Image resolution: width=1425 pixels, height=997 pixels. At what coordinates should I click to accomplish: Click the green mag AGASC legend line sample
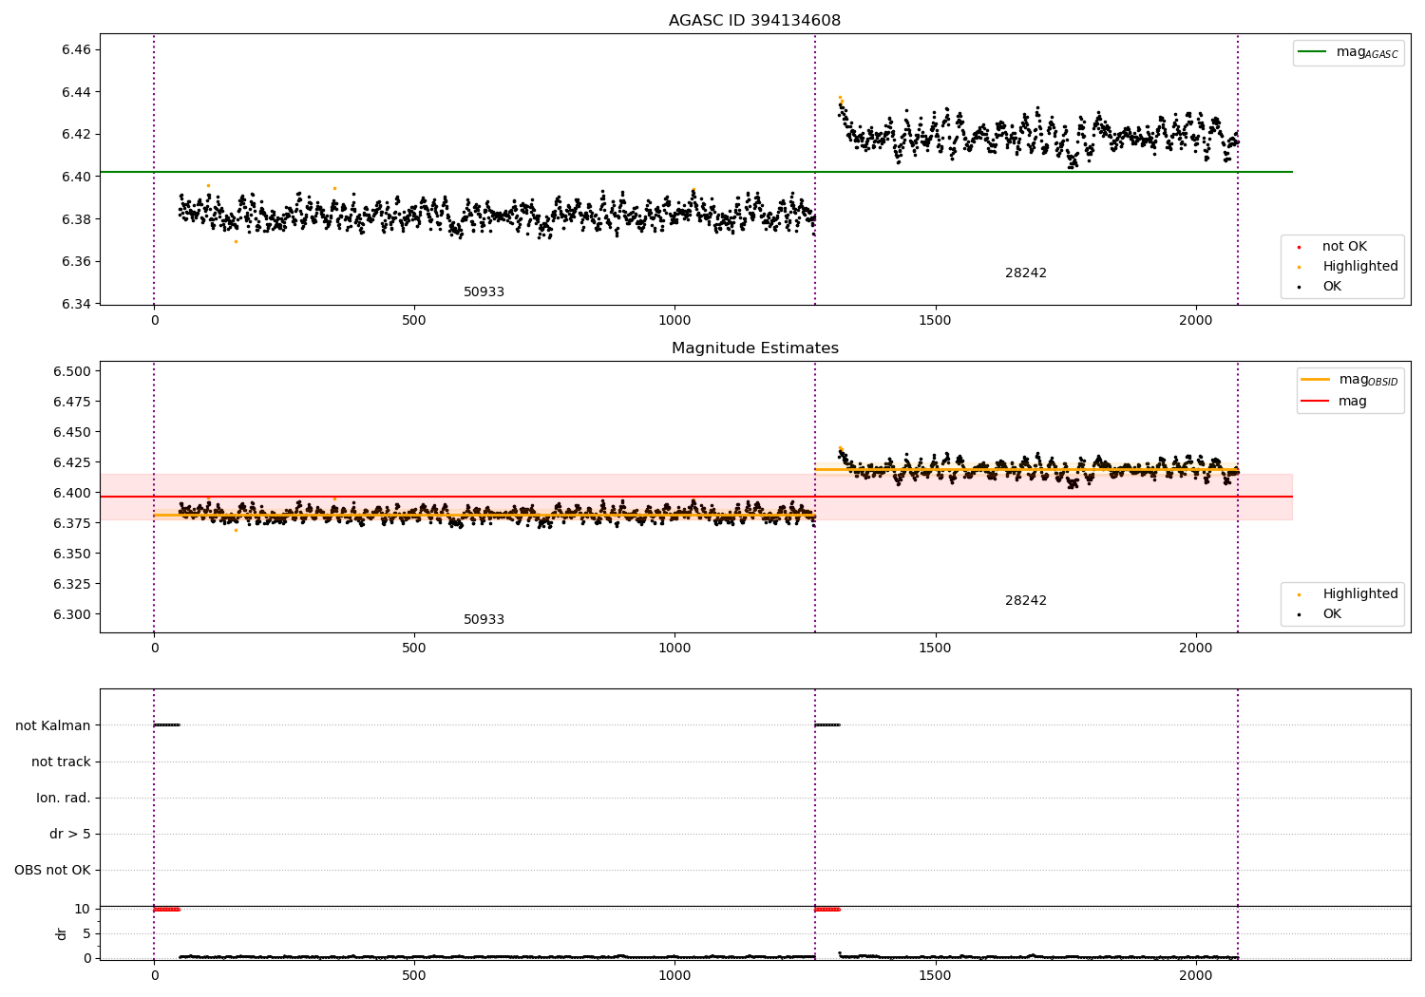[x=1312, y=52]
